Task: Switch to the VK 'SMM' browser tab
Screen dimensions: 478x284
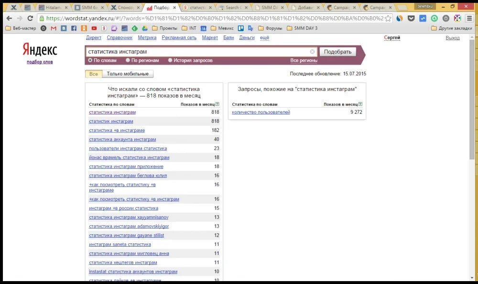Action: [x=89, y=8]
